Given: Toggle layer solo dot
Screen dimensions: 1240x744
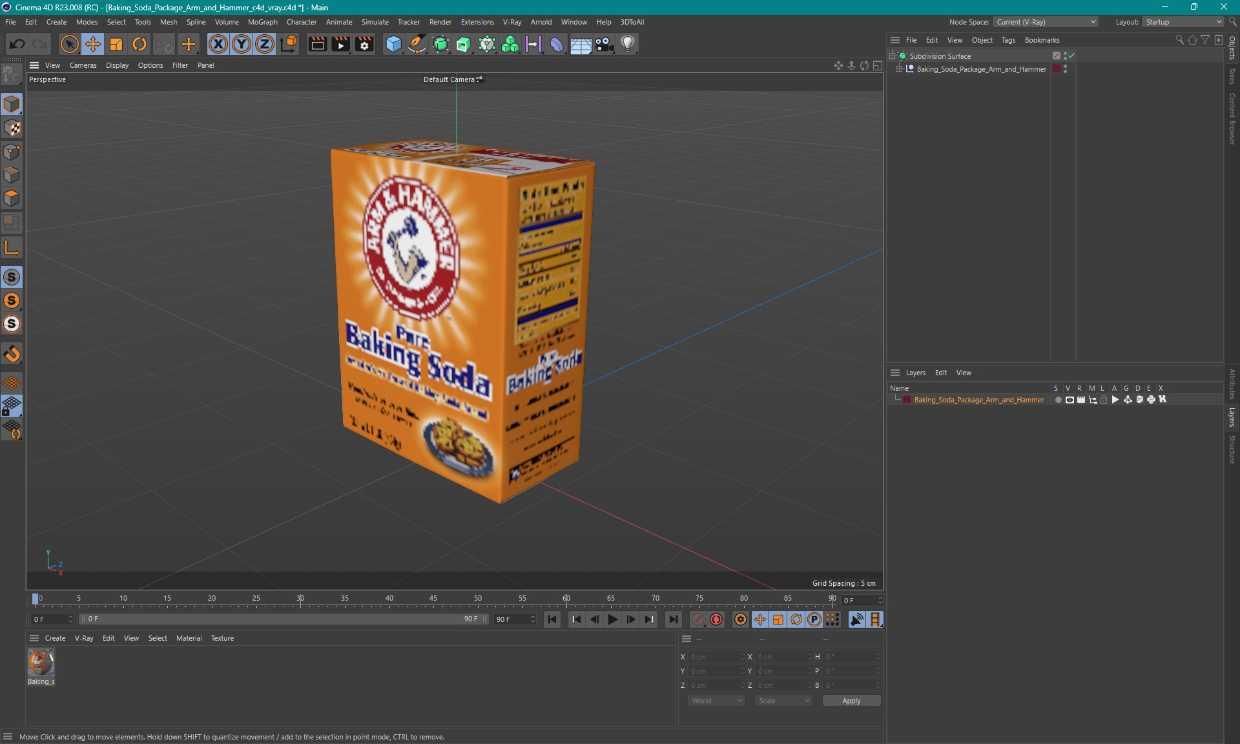Looking at the screenshot, I should (x=1058, y=400).
